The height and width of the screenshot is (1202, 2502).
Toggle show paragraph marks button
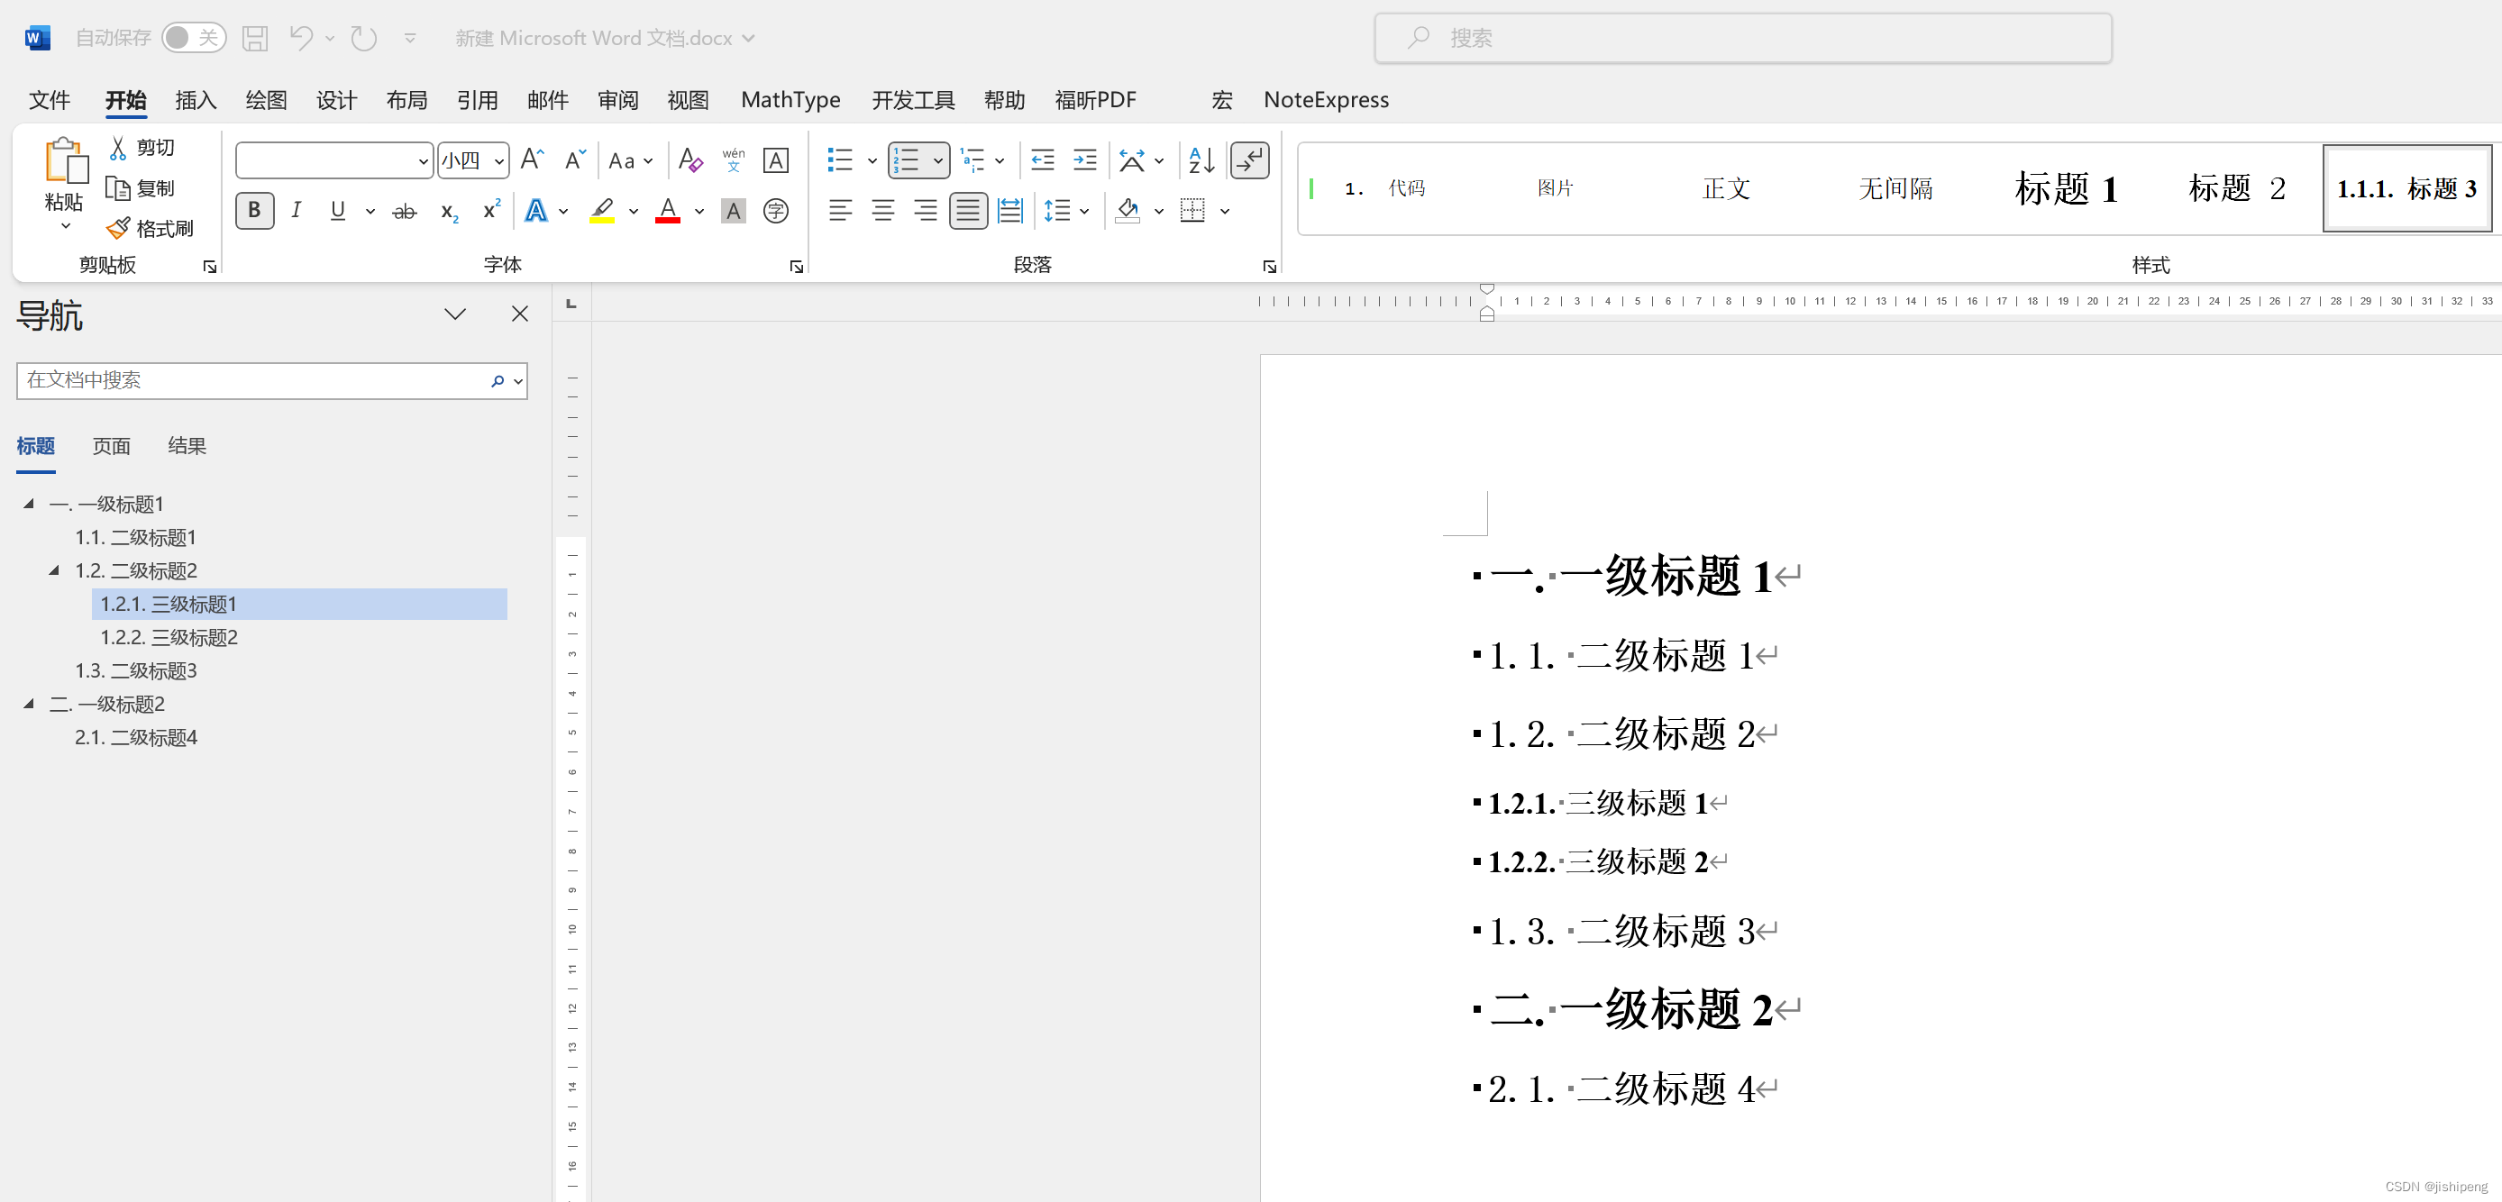(1249, 160)
